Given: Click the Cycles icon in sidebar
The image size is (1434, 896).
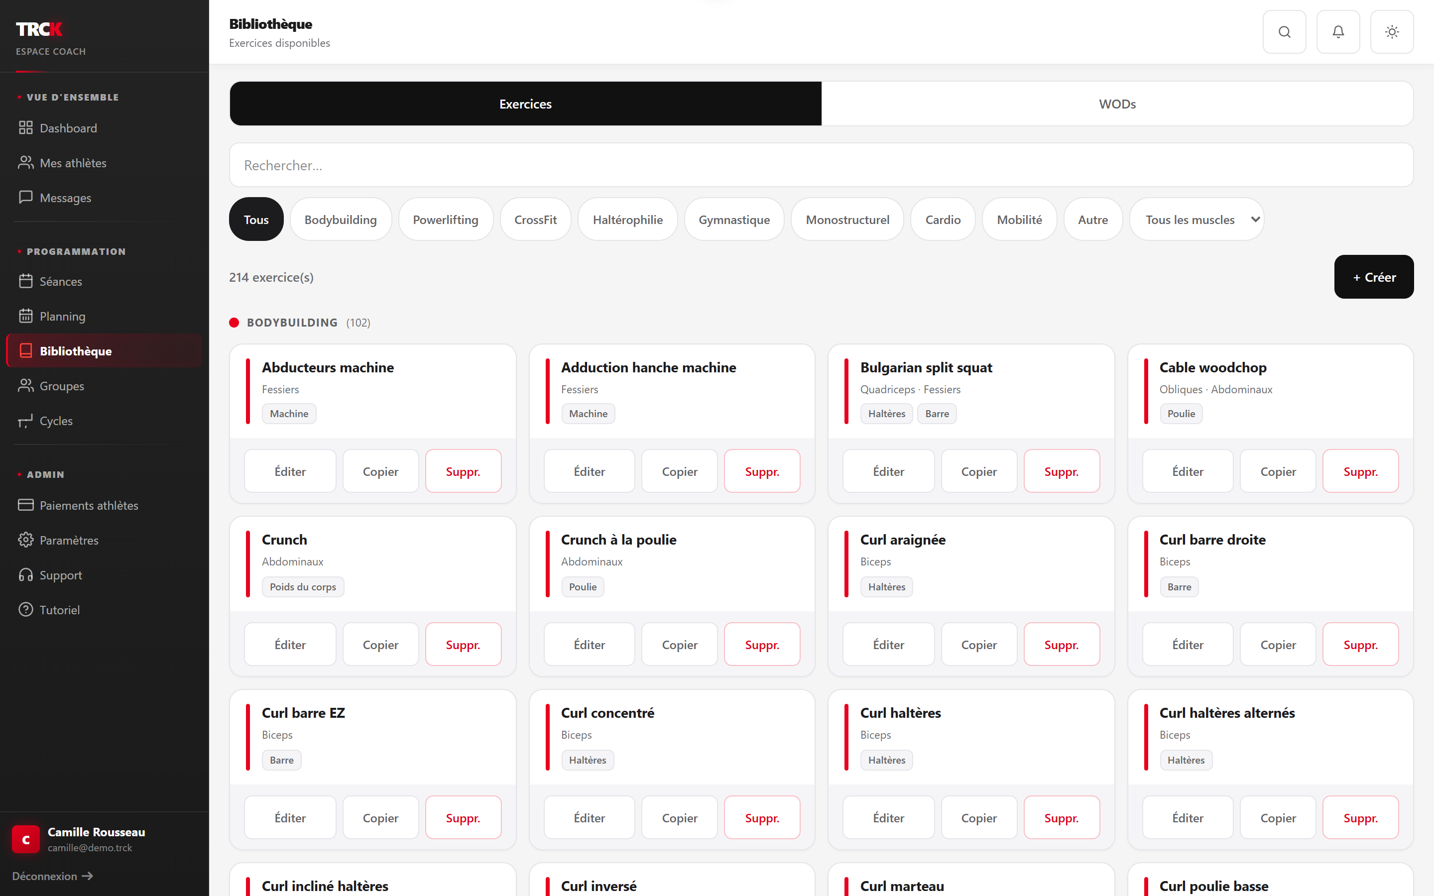Looking at the screenshot, I should (x=25, y=421).
